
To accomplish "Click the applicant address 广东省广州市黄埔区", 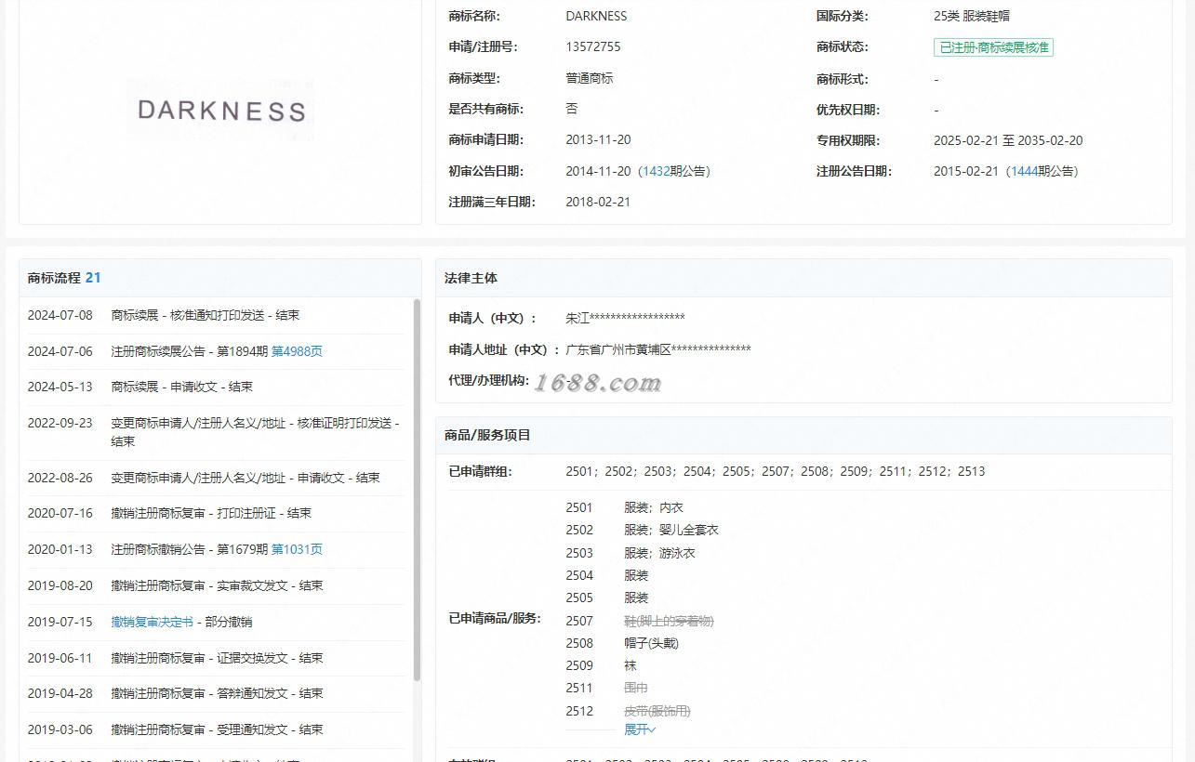I will (x=658, y=349).
